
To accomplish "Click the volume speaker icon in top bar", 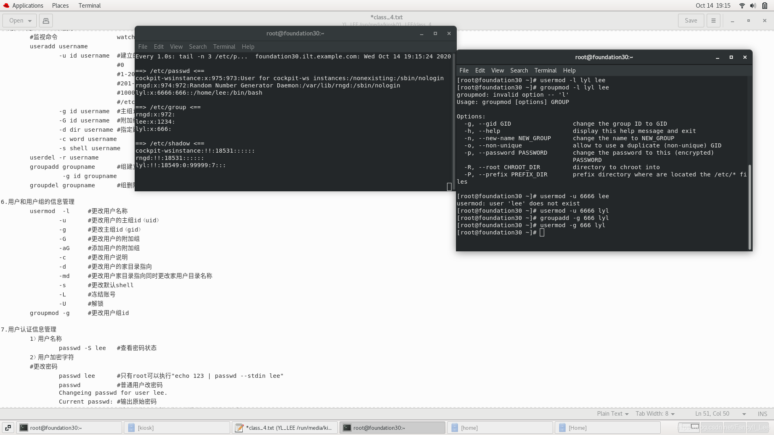I will pos(753,6).
